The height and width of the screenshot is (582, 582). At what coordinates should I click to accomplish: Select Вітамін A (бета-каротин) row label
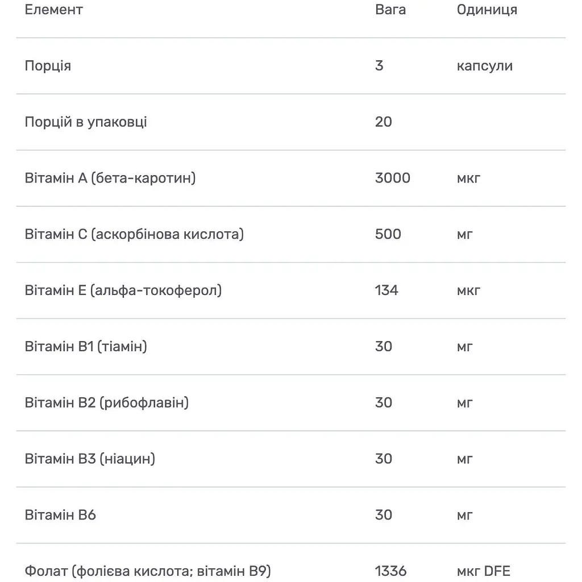110,178
